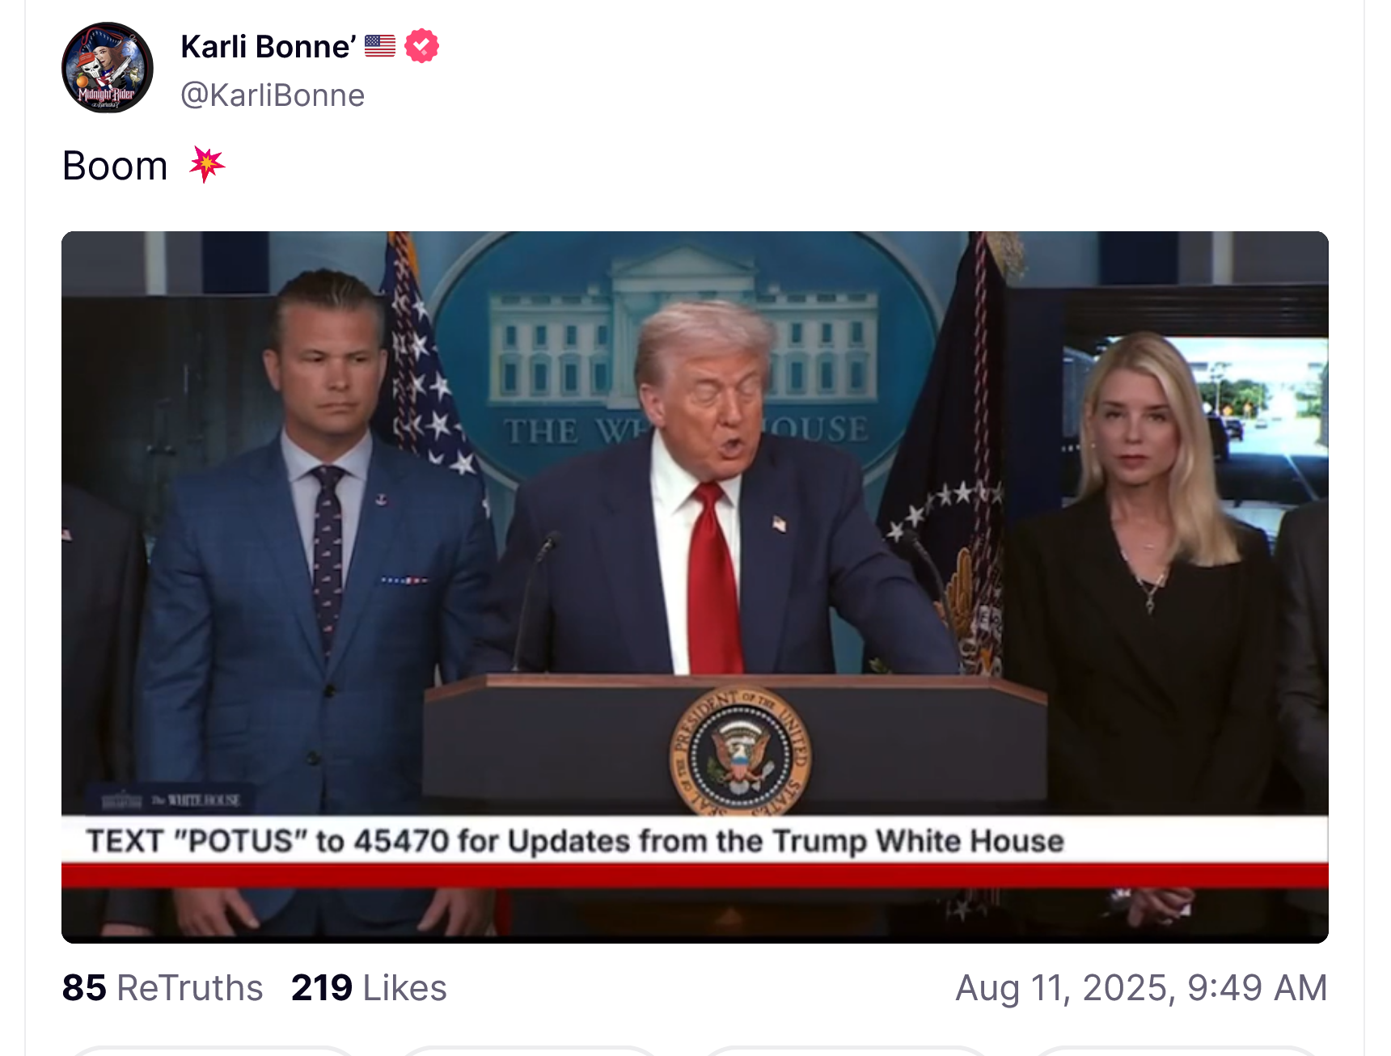Screen dimensions: 1391x1056
Task: Click the small White House watermark in video
Action: pos(173,800)
